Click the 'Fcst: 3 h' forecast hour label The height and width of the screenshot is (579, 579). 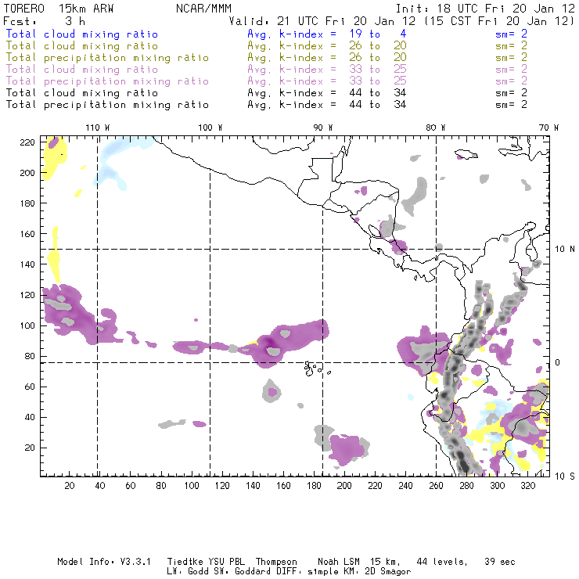pyautogui.click(x=44, y=21)
